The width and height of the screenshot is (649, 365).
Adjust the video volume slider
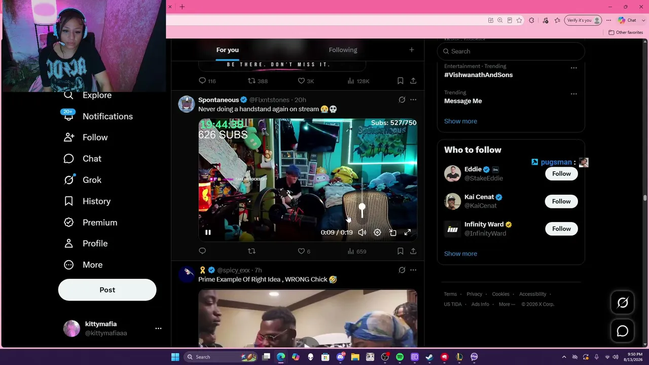[362, 208]
